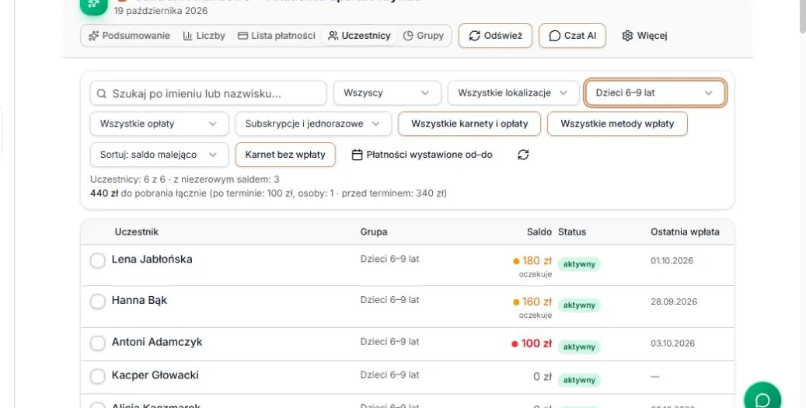The height and width of the screenshot is (408, 806).
Task: Click the Uczestnik column header
Action: 136,232
